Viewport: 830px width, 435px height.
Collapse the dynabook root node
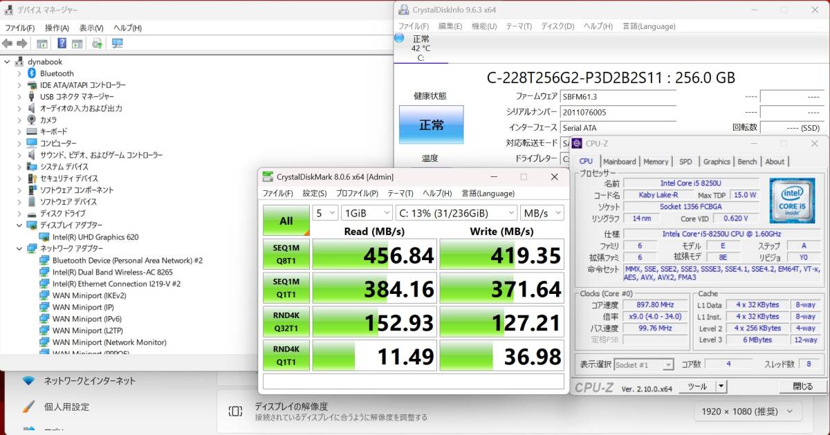[7, 62]
